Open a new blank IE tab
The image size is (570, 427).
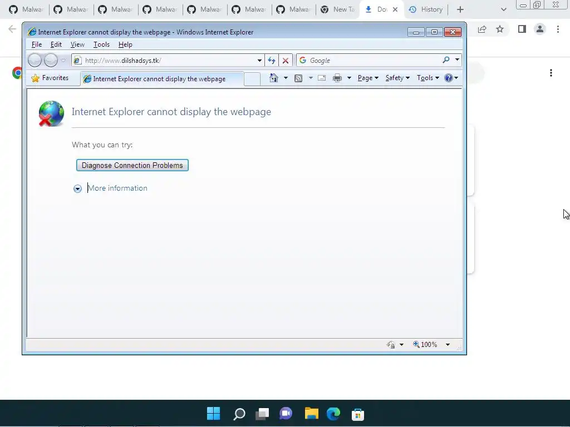point(252,79)
